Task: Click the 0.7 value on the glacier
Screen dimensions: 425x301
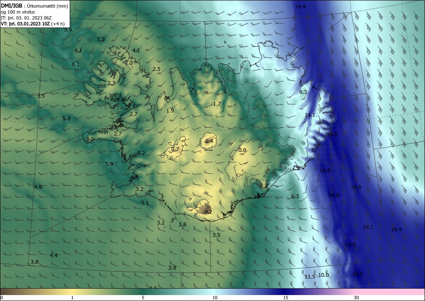Action: [176, 149]
